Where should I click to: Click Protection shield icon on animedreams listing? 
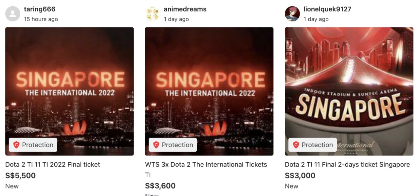156,145
